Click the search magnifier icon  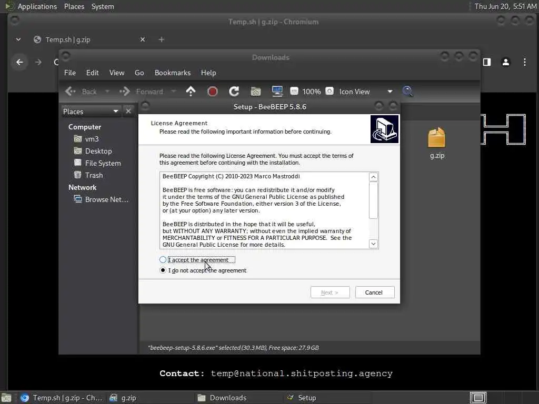click(407, 92)
